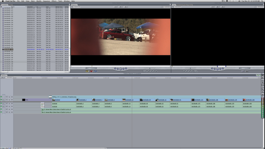Click the blue Replace edit button in Canvas

point(95,71)
